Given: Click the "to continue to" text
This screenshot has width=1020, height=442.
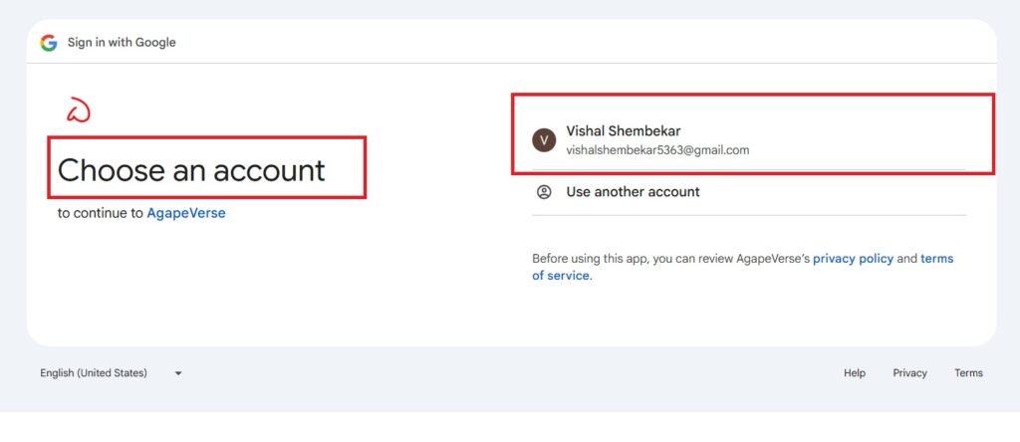Looking at the screenshot, I should (101, 213).
